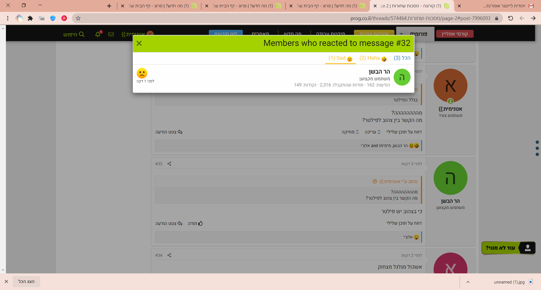Open the permalink #33
Image resolution: width=541 pixels, height=290 pixels.
click(x=159, y=164)
